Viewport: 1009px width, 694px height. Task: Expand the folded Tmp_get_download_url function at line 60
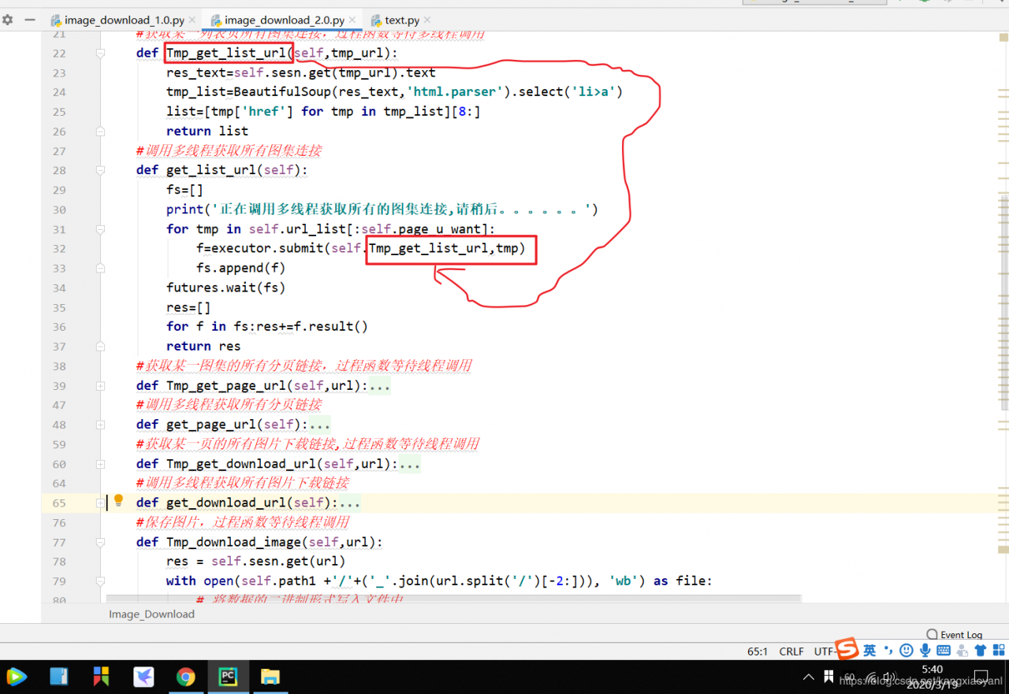[x=100, y=464]
